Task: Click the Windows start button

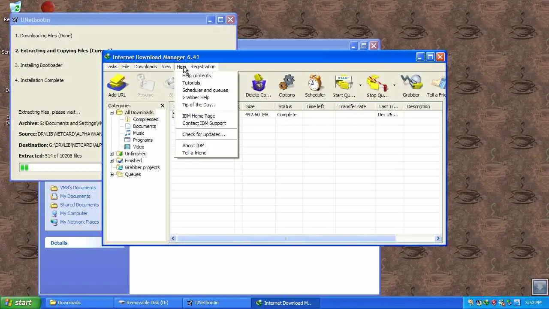Action: tap(20, 303)
